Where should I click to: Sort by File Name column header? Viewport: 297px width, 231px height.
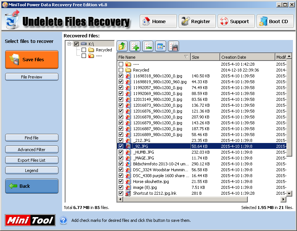click(x=154, y=57)
